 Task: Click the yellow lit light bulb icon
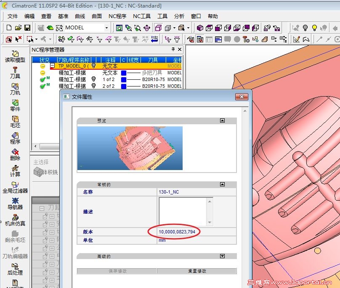pos(314,28)
